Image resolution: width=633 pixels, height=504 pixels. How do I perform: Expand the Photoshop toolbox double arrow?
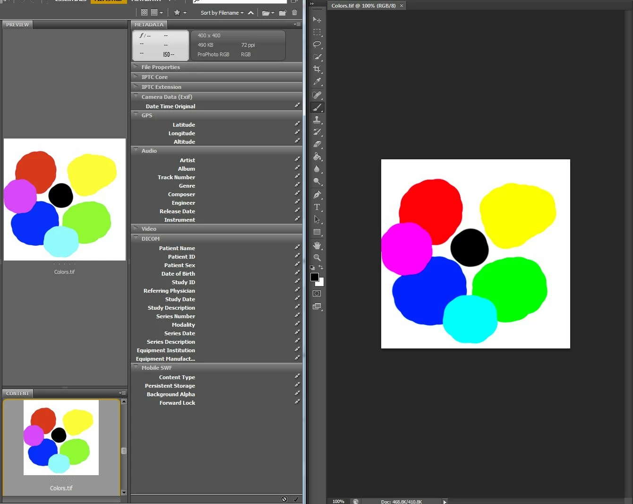(312, 4)
